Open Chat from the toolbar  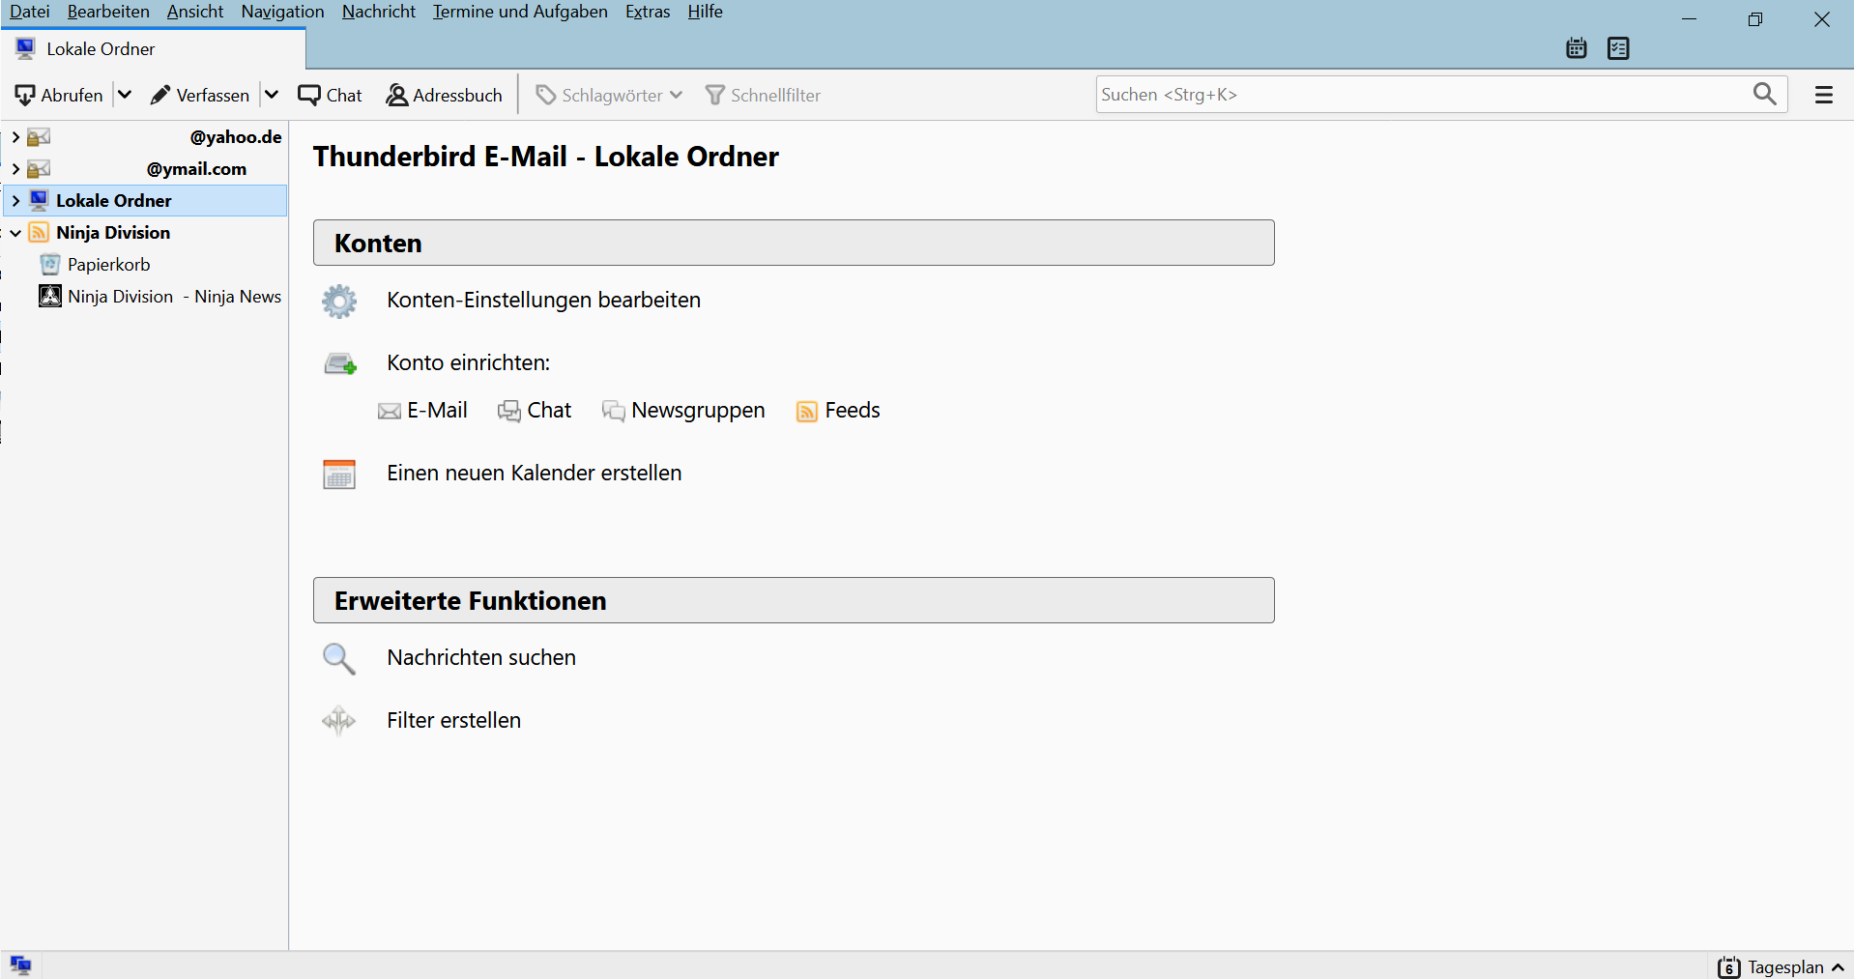click(330, 95)
